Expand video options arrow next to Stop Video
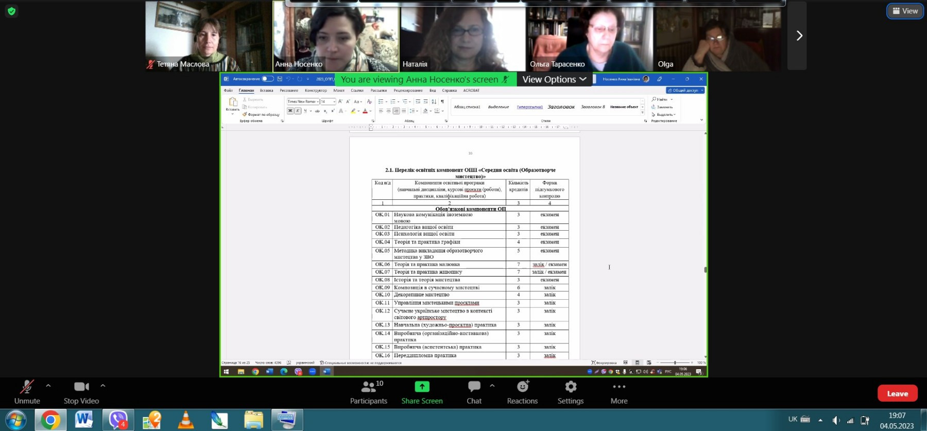The image size is (927, 431). pos(102,385)
